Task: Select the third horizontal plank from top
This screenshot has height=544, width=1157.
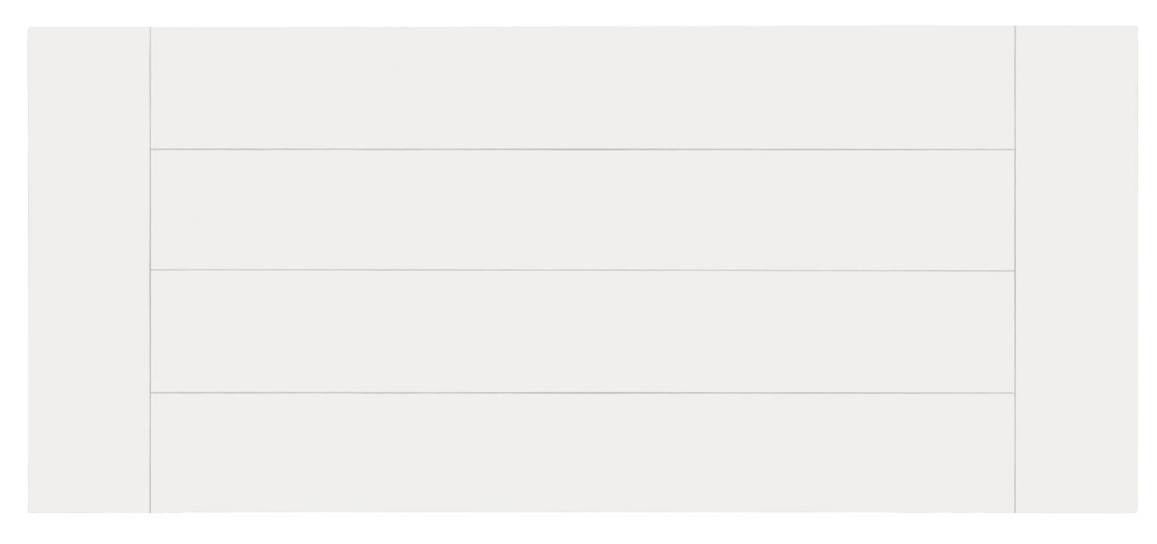Action: coord(582,332)
